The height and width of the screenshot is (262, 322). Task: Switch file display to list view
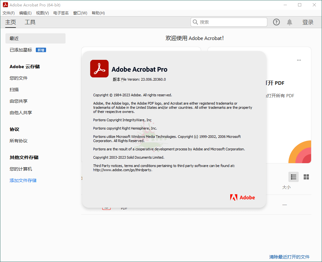point(294,177)
